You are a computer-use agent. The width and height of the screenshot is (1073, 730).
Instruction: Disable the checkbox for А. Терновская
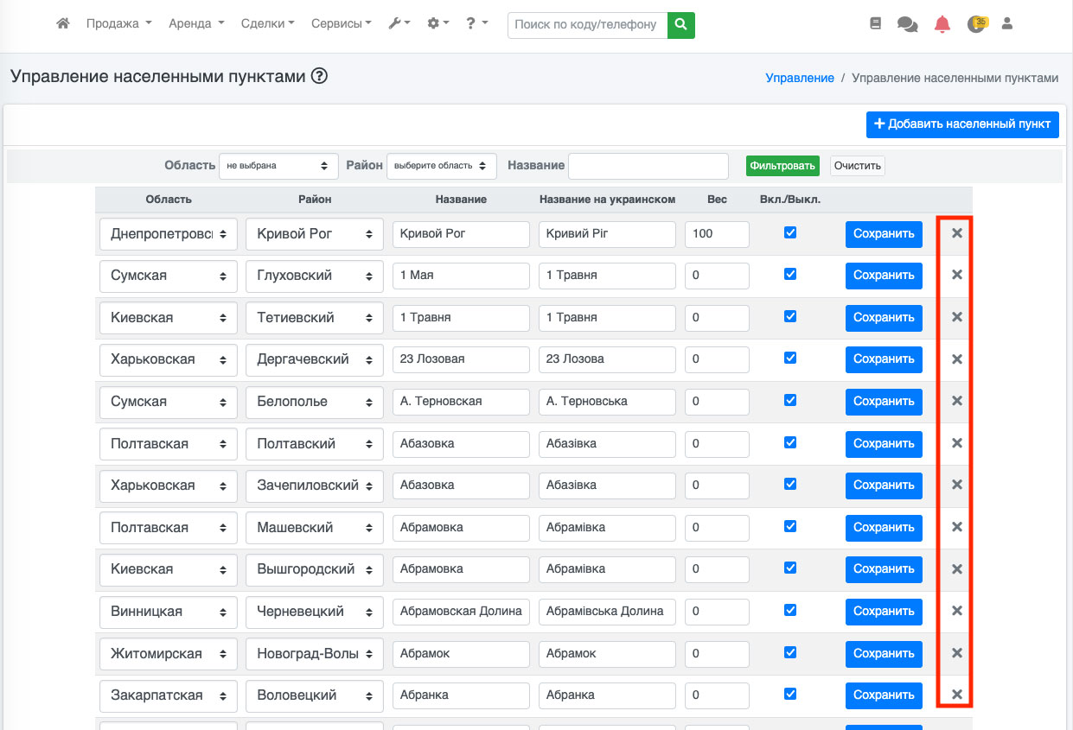coord(789,400)
